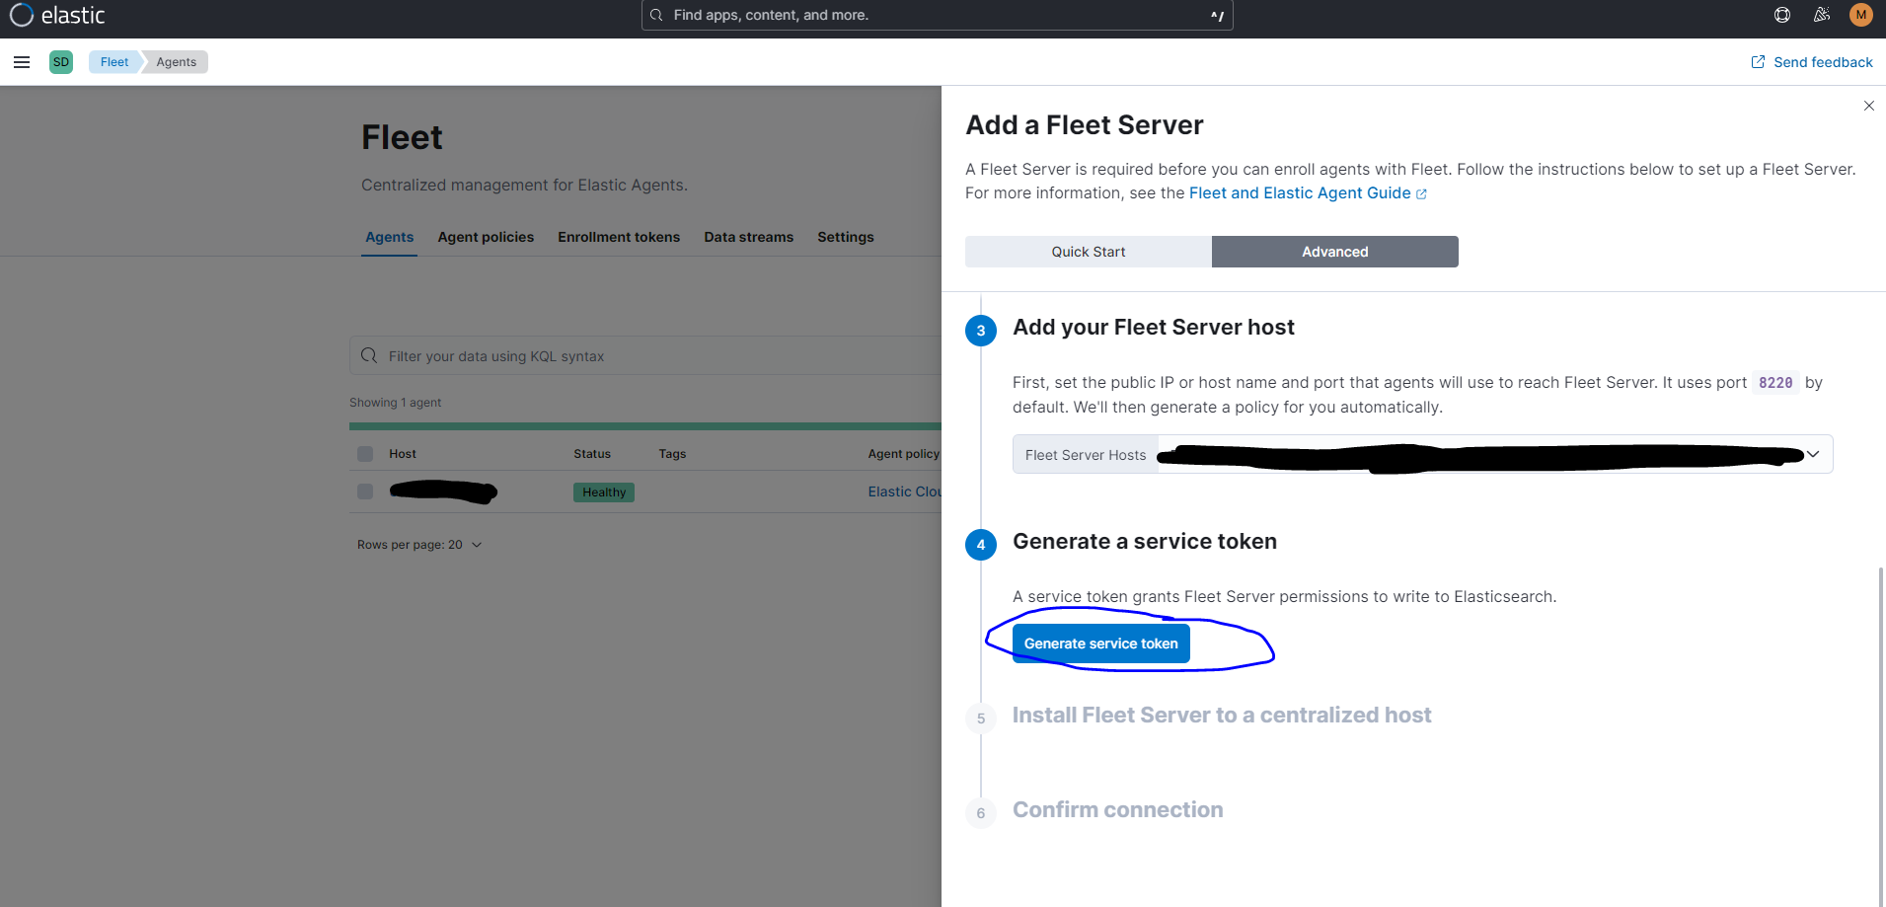Click the search magnifier in global search bar
1886x907 pixels.
tap(656, 15)
